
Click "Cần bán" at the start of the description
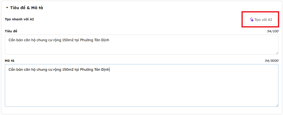(x=15, y=69)
